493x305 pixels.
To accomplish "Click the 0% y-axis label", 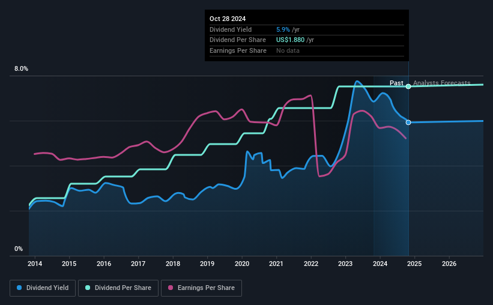I will (19, 249).
